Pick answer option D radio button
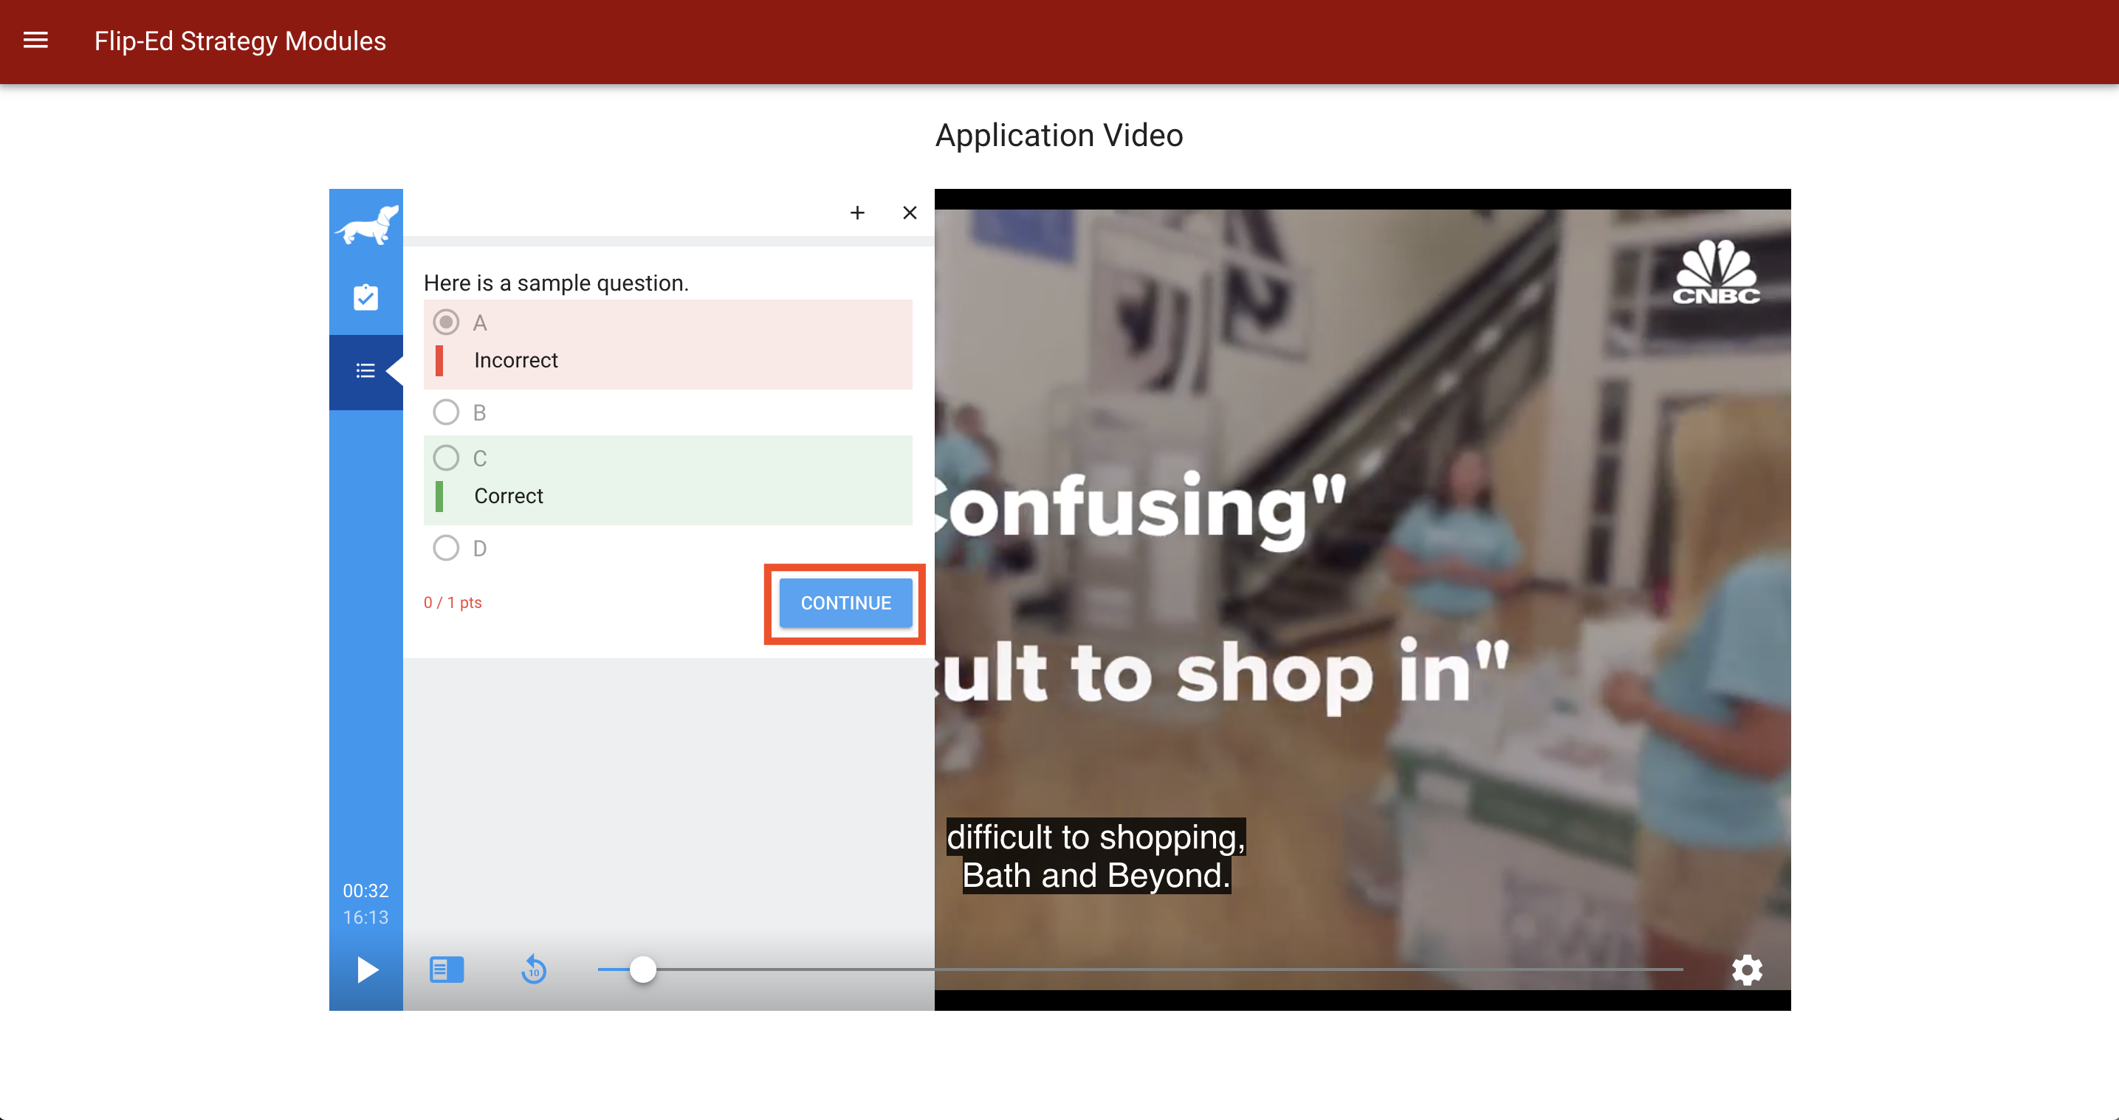 [x=446, y=547]
